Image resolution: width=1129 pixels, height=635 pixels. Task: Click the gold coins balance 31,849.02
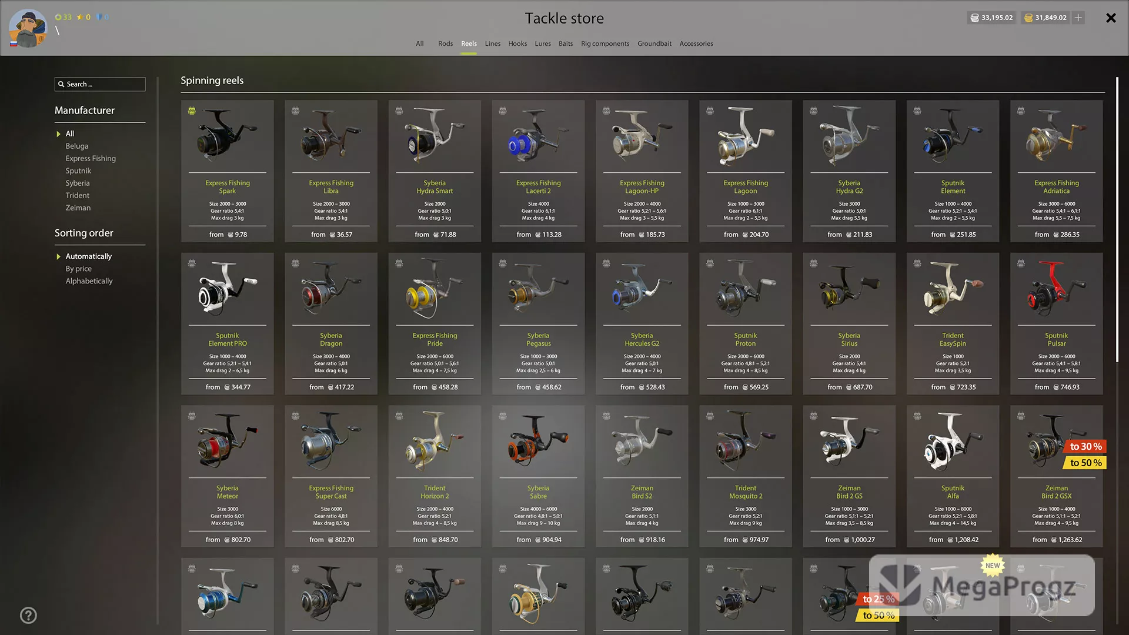pos(1046,18)
